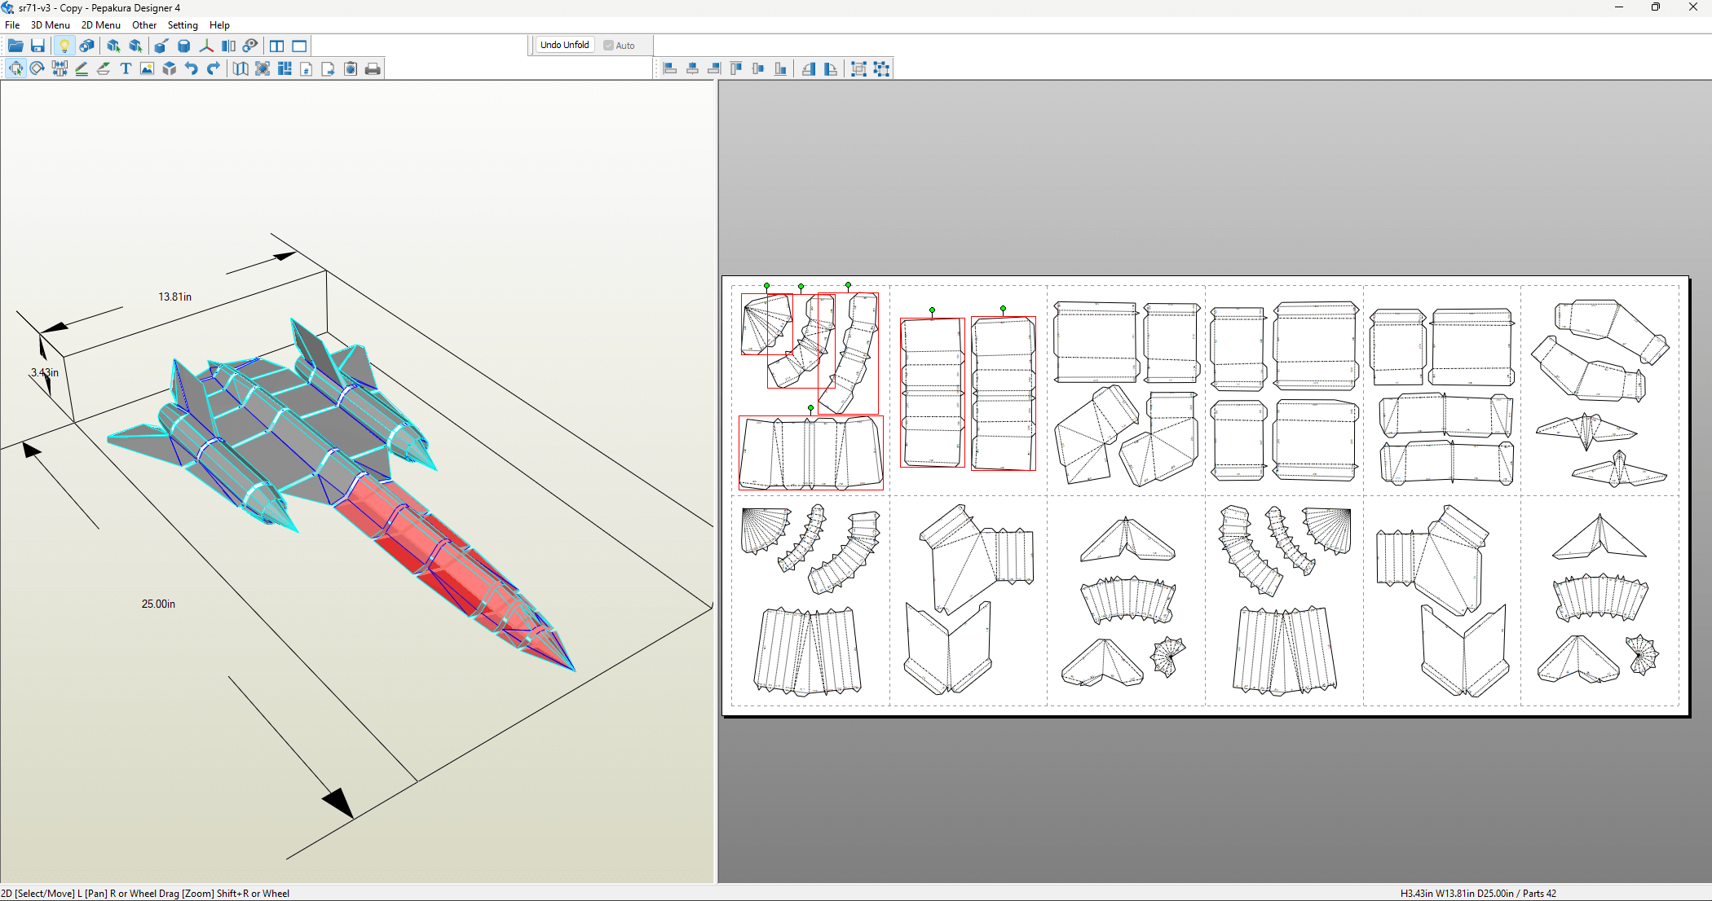The height and width of the screenshot is (901, 1712).
Task: Click the Redo arrow icon
Action: (x=213, y=68)
